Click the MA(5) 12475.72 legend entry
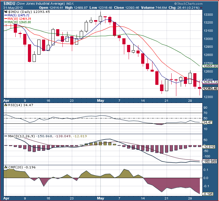 [19, 15]
